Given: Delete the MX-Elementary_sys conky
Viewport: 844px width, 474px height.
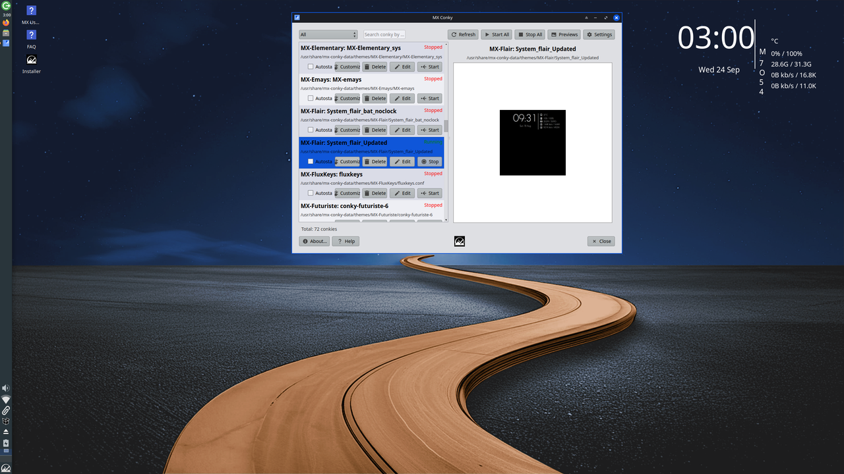Looking at the screenshot, I should [x=375, y=66].
